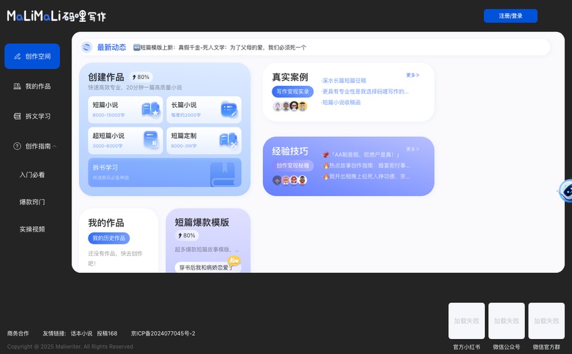Click the 微信官方群 QR image
The height and width of the screenshot is (354, 572).
click(x=546, y=321)
